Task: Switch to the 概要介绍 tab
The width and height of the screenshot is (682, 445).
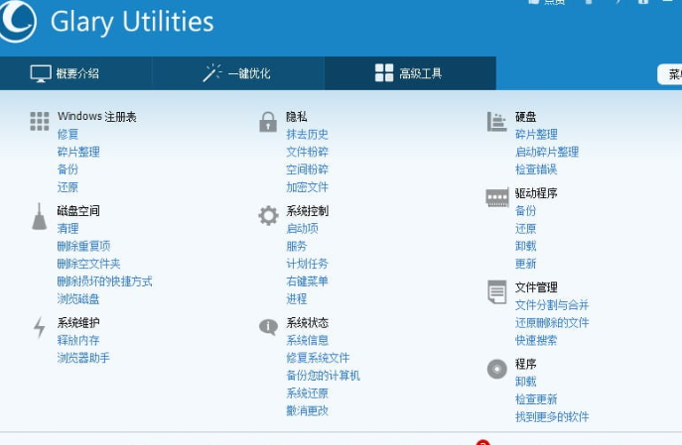Action: click(75, 73)
